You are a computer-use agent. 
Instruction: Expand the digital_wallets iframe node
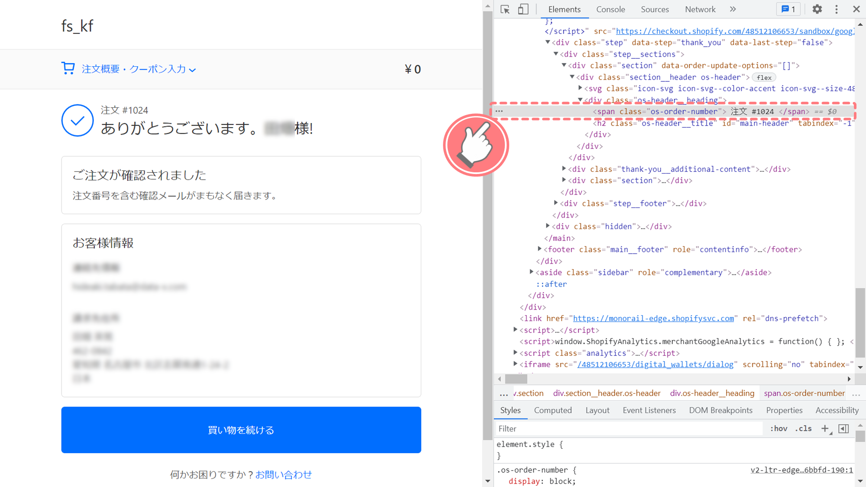(x=515, y=364)
